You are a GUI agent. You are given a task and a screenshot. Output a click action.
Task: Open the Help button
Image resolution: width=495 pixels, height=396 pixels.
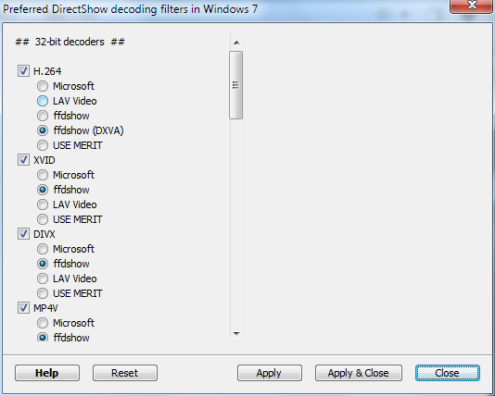[x=47, y=373]
